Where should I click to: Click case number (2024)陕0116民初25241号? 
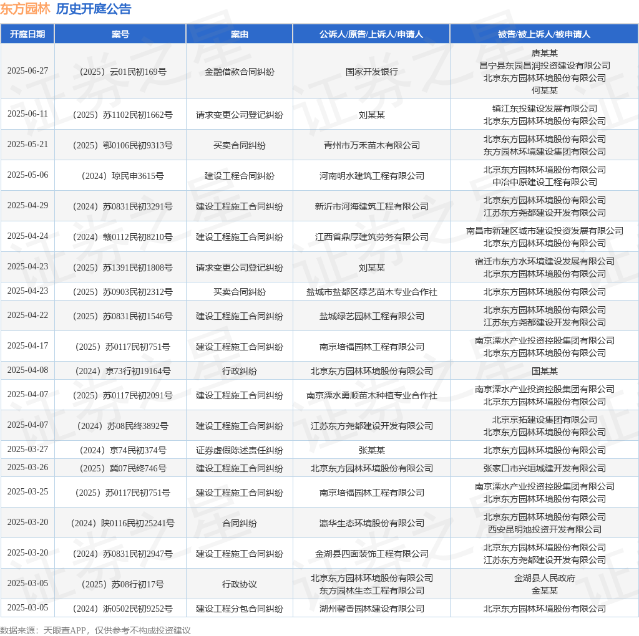click(x=123, y=523)
